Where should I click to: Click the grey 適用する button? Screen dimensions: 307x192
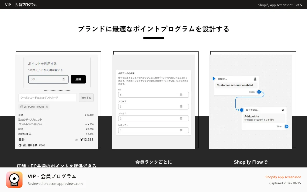coord(86,98)
